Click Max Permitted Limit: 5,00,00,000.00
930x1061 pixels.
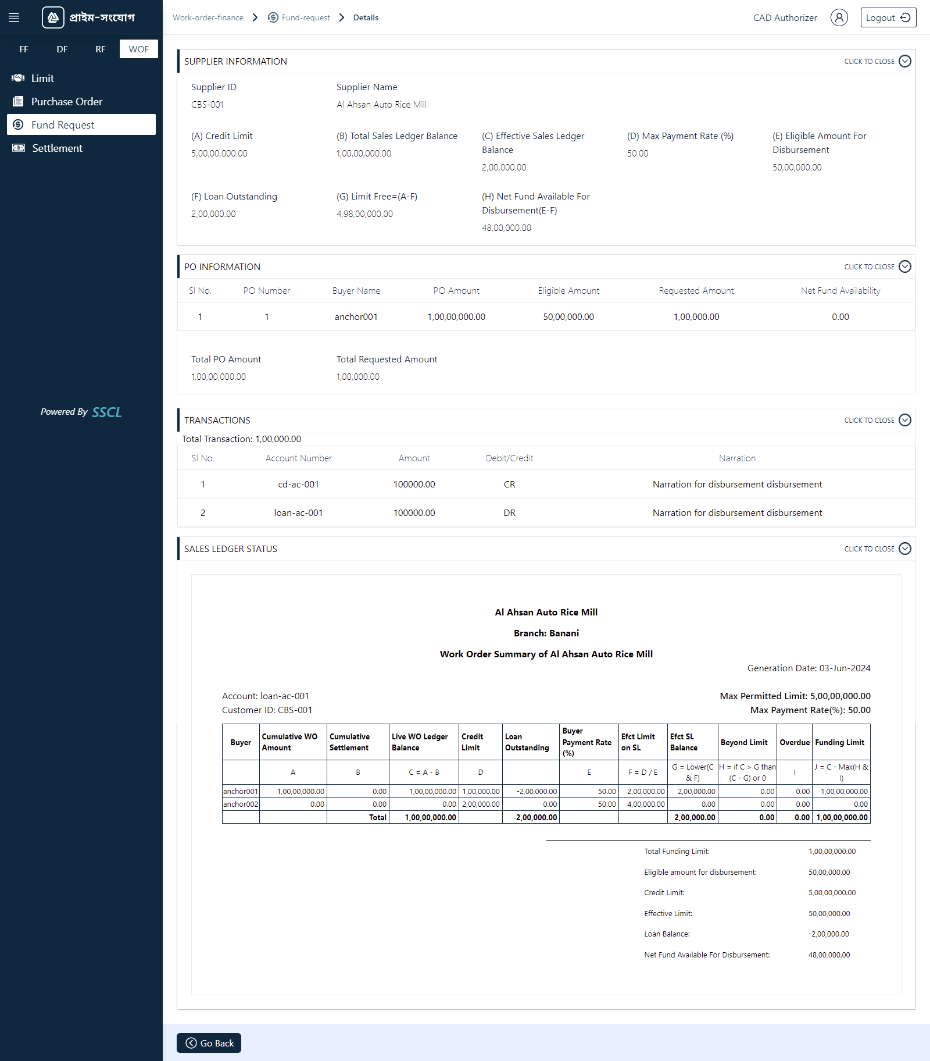point(795,696)
